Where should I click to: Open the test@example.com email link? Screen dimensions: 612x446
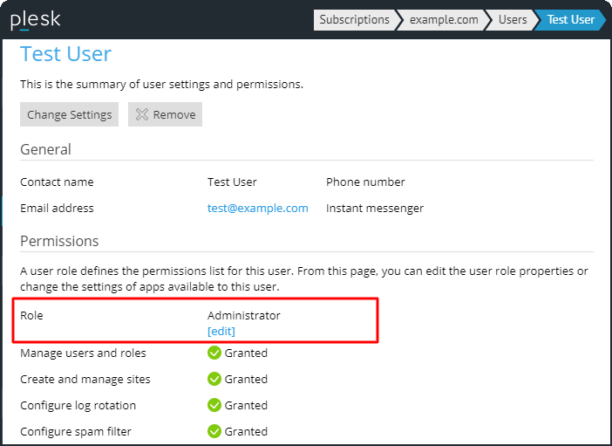(x=257, y=208)
